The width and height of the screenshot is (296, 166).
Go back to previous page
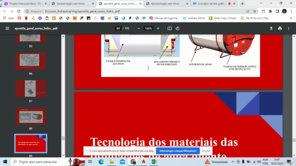5,11
